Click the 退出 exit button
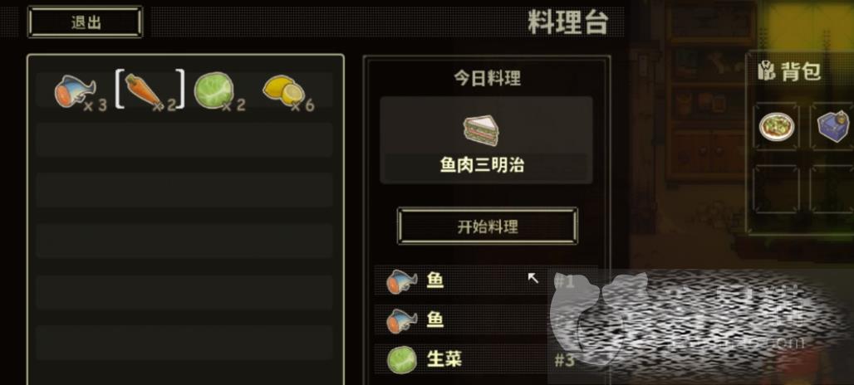The image size is (854, 385). [x=86, y=22]
